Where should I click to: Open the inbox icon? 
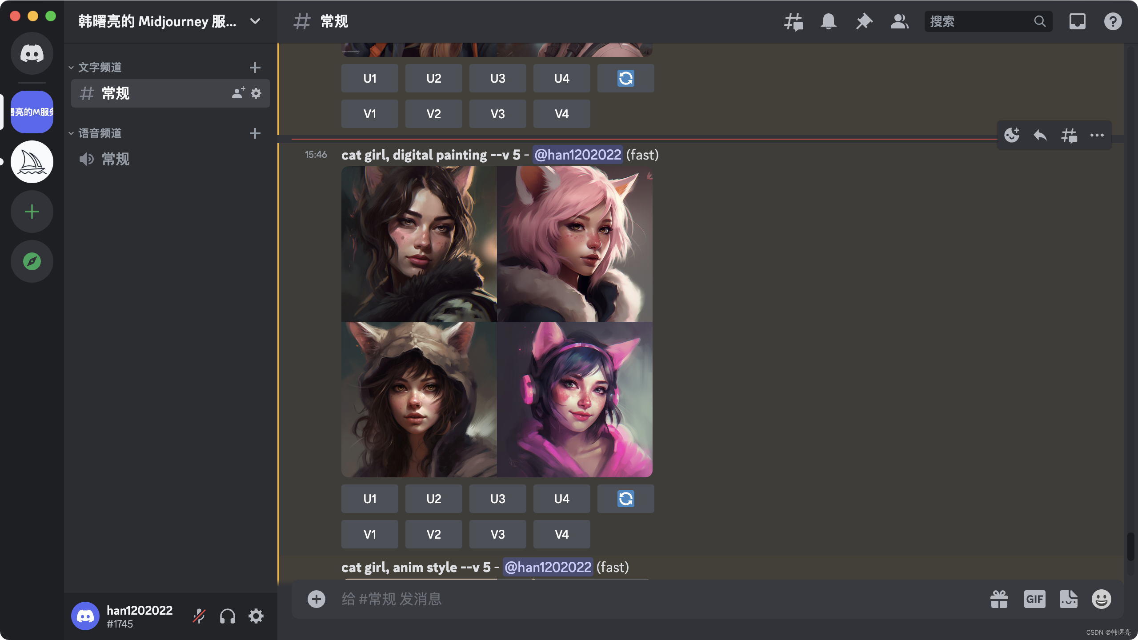[x=1077, y=21]
